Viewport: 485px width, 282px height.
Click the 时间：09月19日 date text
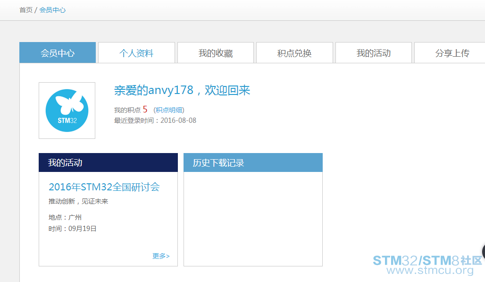pos(72,229)
